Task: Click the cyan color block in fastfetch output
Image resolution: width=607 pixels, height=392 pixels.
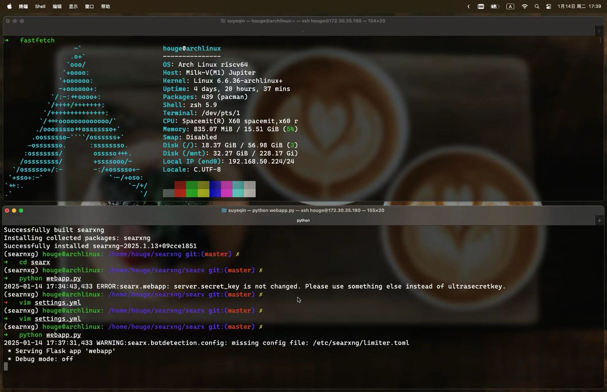Action: (x=238, y=189)
